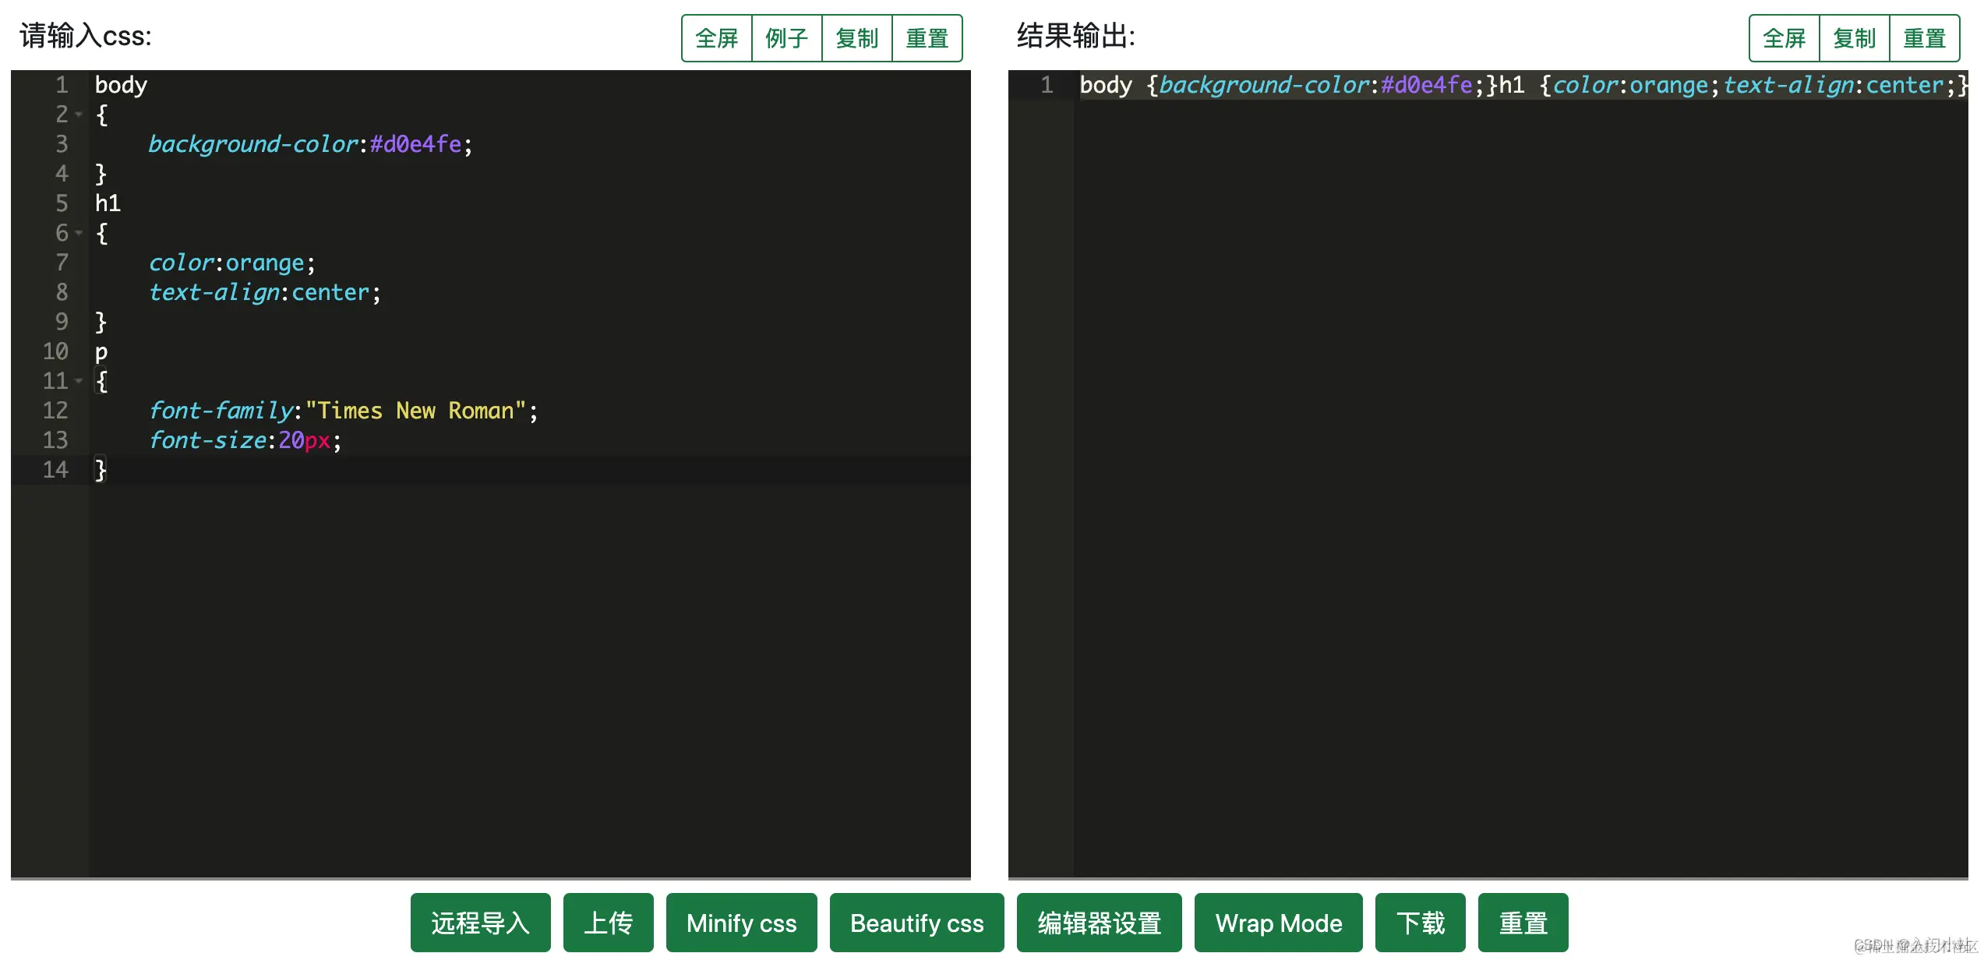Viewport: 1984px width, 960px height.
Task: Click the 例子 (example) button
Action: [x=786, y=37]
